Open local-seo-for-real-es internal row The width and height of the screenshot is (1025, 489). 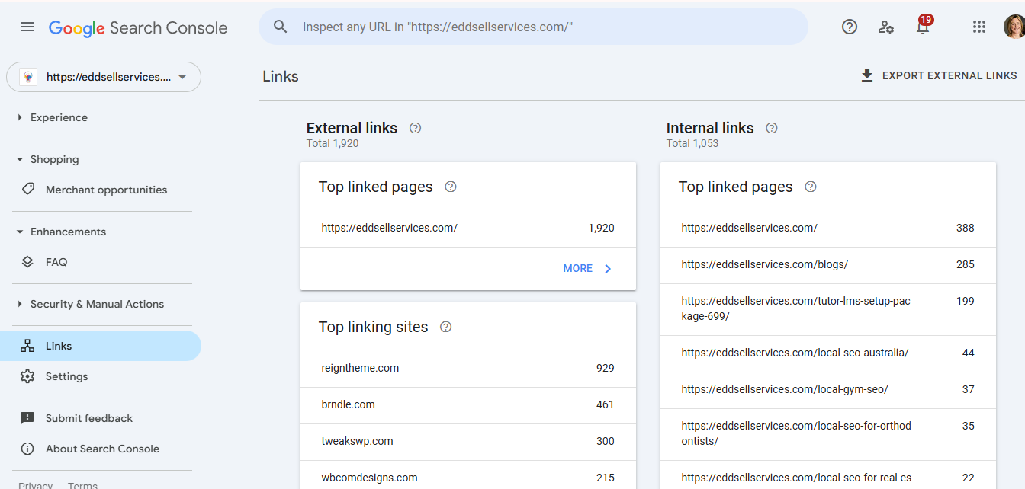click(x=828, y=475)
